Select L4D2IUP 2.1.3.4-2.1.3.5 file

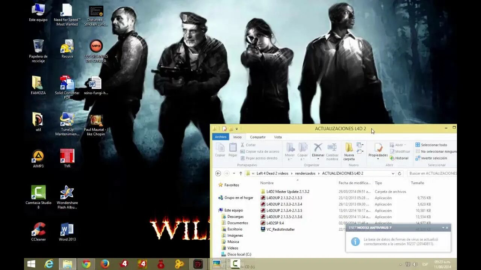pos(281,211)
